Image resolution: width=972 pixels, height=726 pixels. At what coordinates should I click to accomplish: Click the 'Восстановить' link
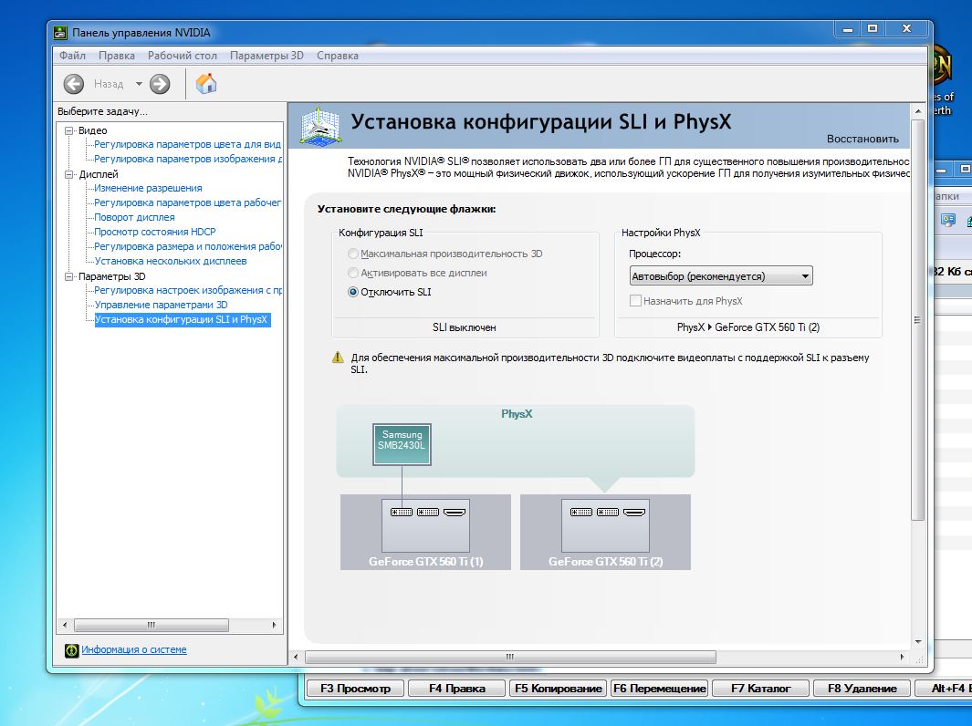tap(862, 139)
